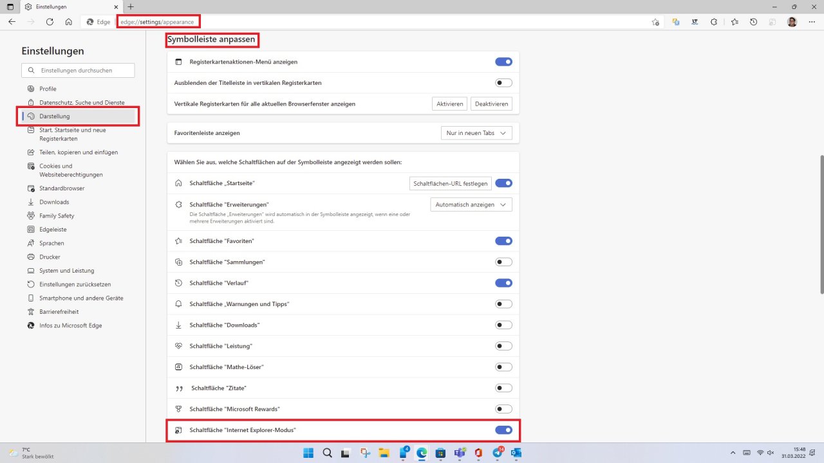The width and height of the screenshot is (824, 463).
Task: Turn off Internet Explorer-Modus button toggle
Action: click(503, 430)
